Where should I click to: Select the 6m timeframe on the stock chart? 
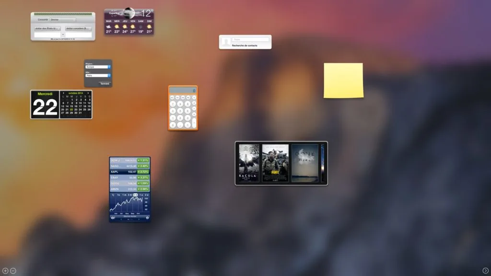pos(136,195)
